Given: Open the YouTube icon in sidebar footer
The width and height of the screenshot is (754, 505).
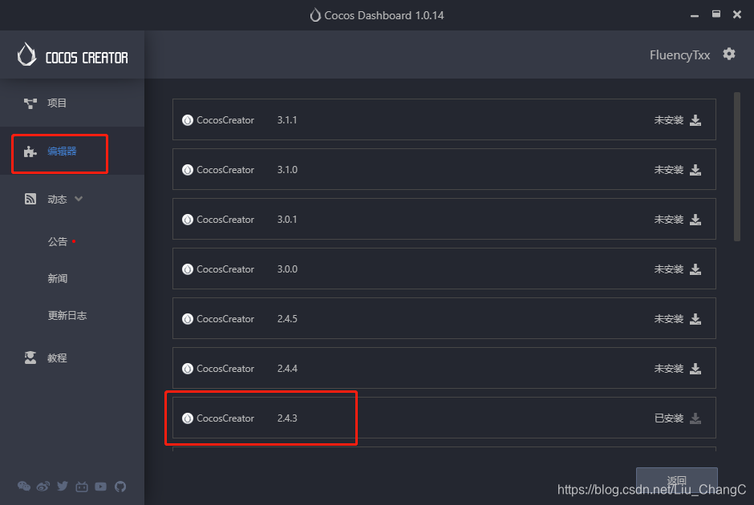Looking at the screenshot, I should [100, 487].
